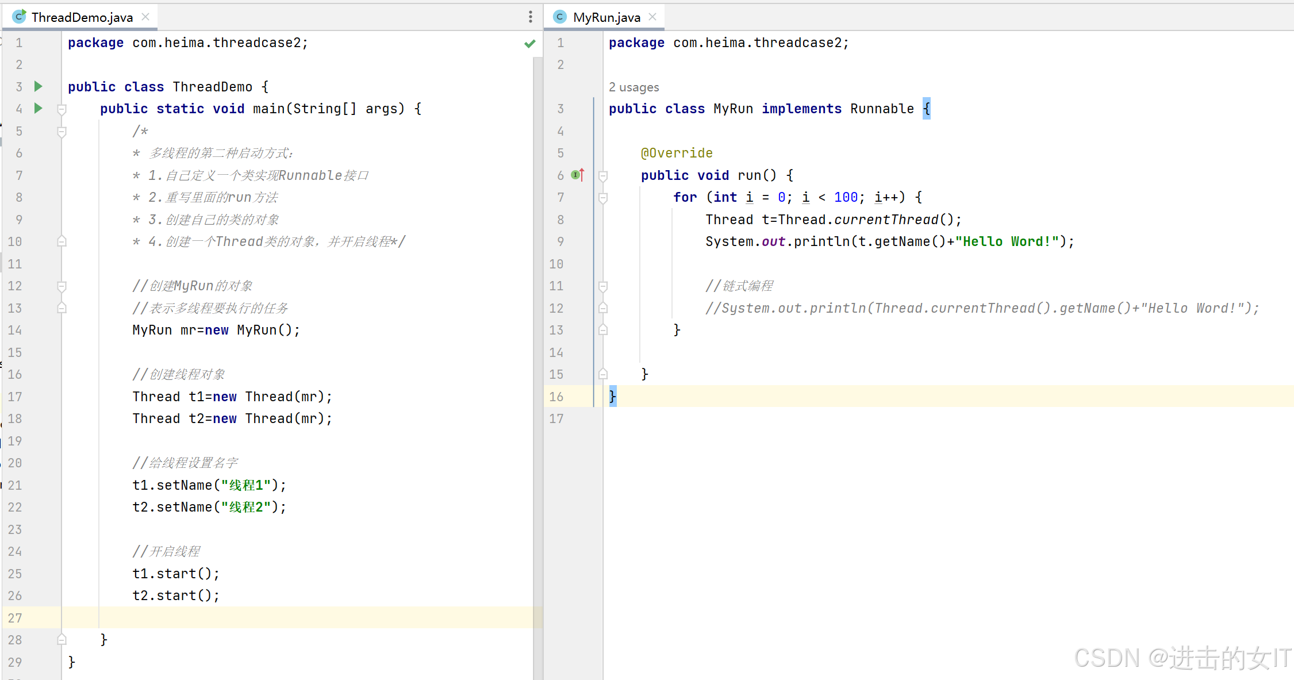Click the MyRun.java class file icon
This screenshot has height=680, width=1294.
[x=559, y=17]
